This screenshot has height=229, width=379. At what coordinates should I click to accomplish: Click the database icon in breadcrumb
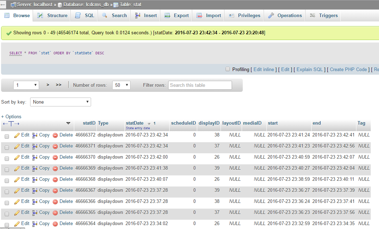point(60,5)
